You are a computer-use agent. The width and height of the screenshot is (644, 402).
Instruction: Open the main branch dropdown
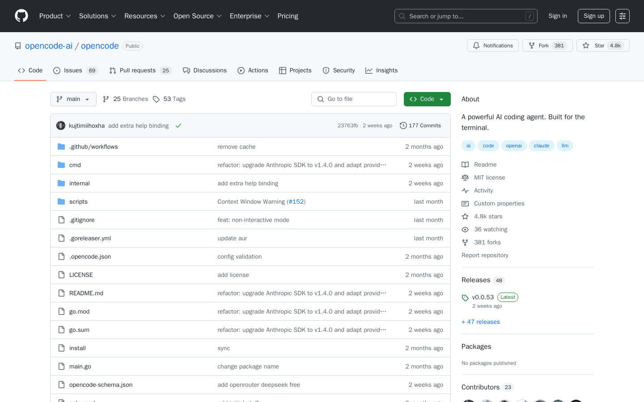[x=73, y=99]
